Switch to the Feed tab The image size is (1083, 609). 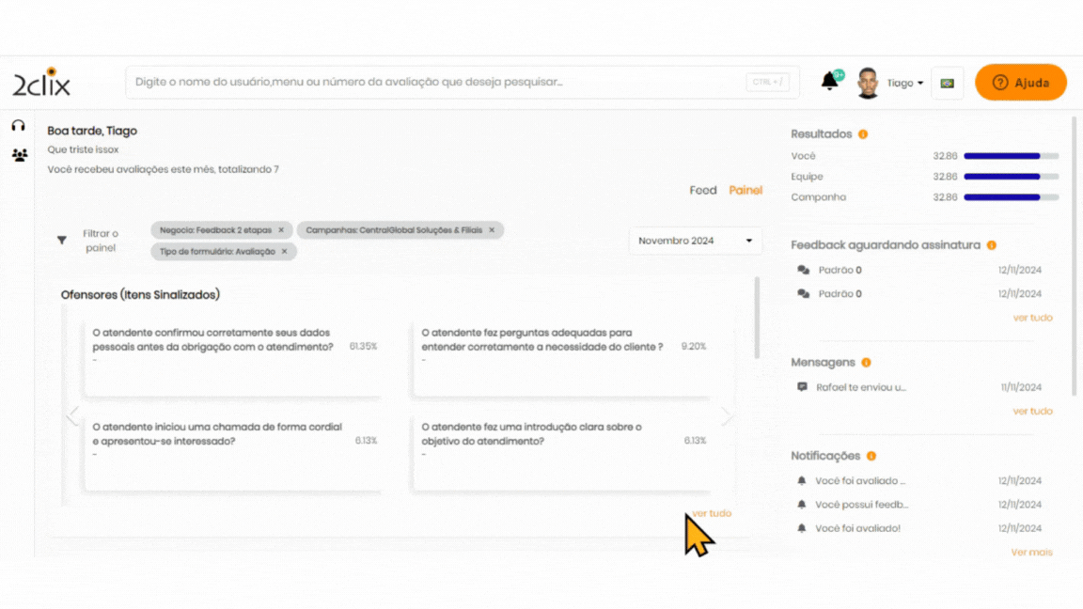702,191
